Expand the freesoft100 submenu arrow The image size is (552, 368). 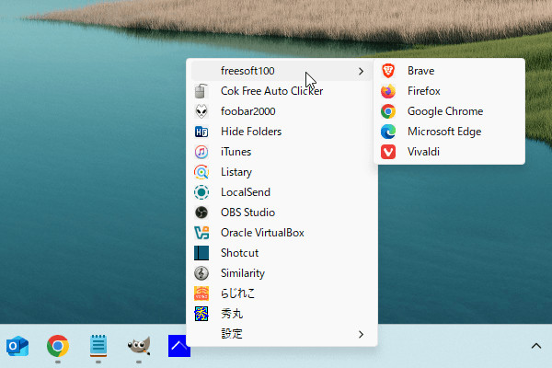click(x=361, y=71)
